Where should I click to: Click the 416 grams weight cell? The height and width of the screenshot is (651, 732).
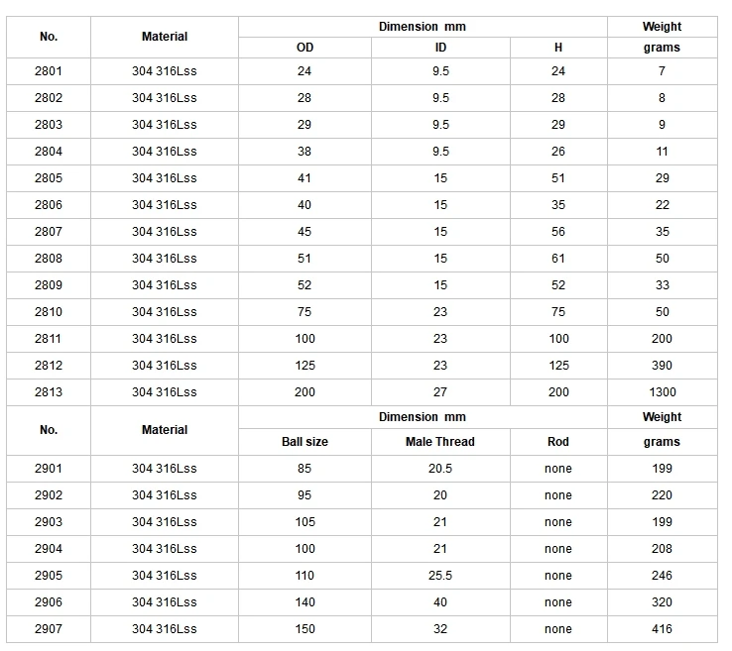pos(662,629)
